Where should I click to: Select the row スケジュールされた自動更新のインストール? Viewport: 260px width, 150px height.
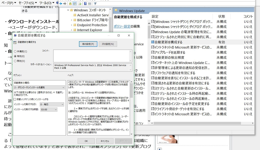202,88
